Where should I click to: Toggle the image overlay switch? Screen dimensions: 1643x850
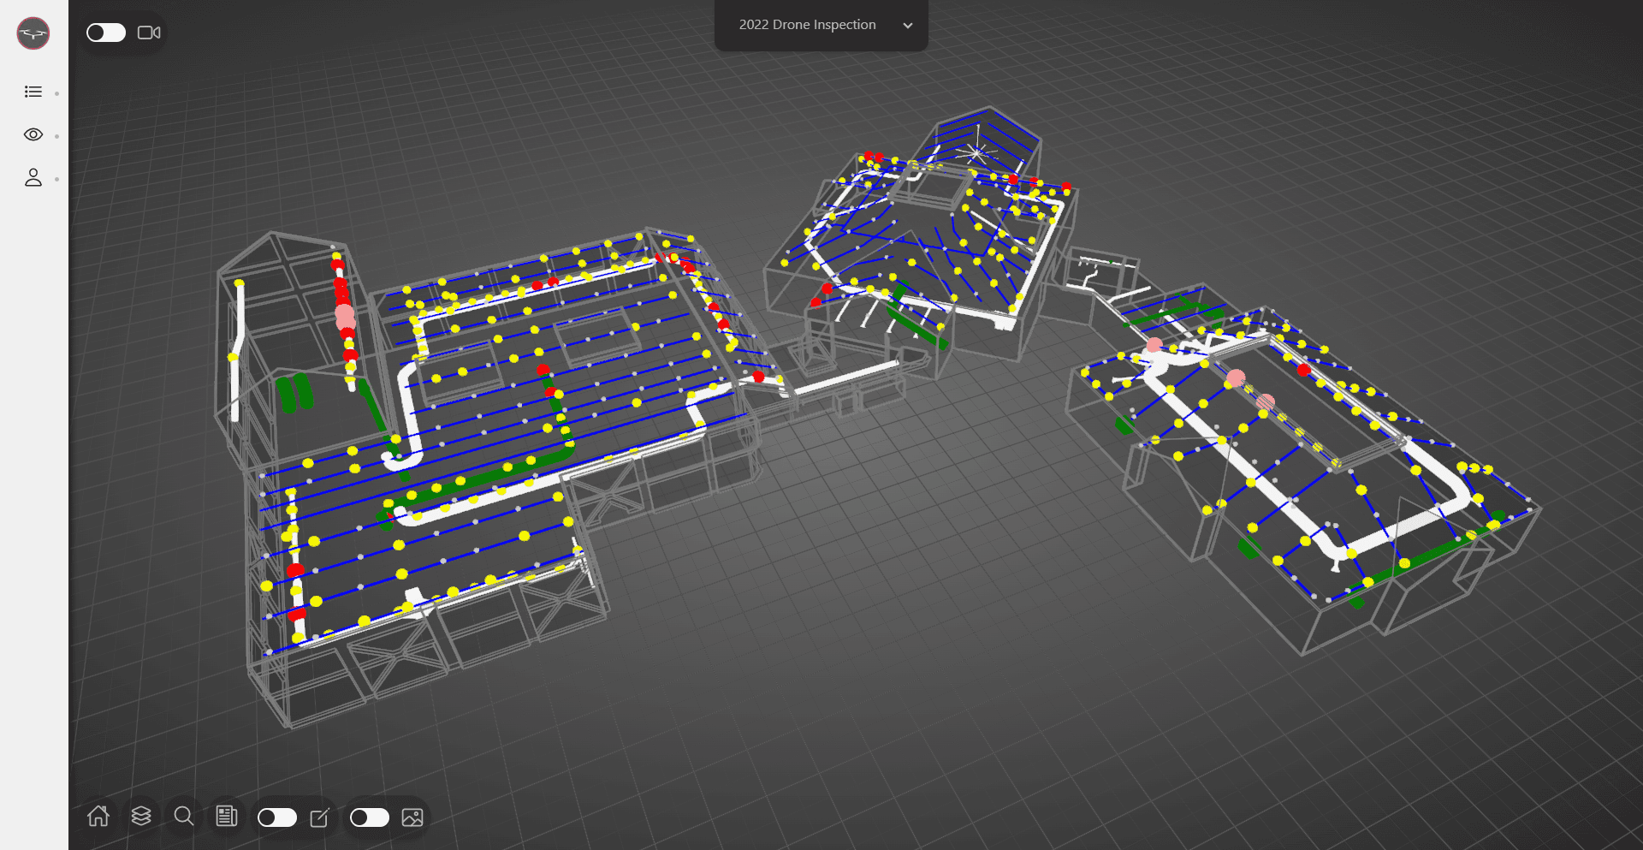click(x=370, y=817)
